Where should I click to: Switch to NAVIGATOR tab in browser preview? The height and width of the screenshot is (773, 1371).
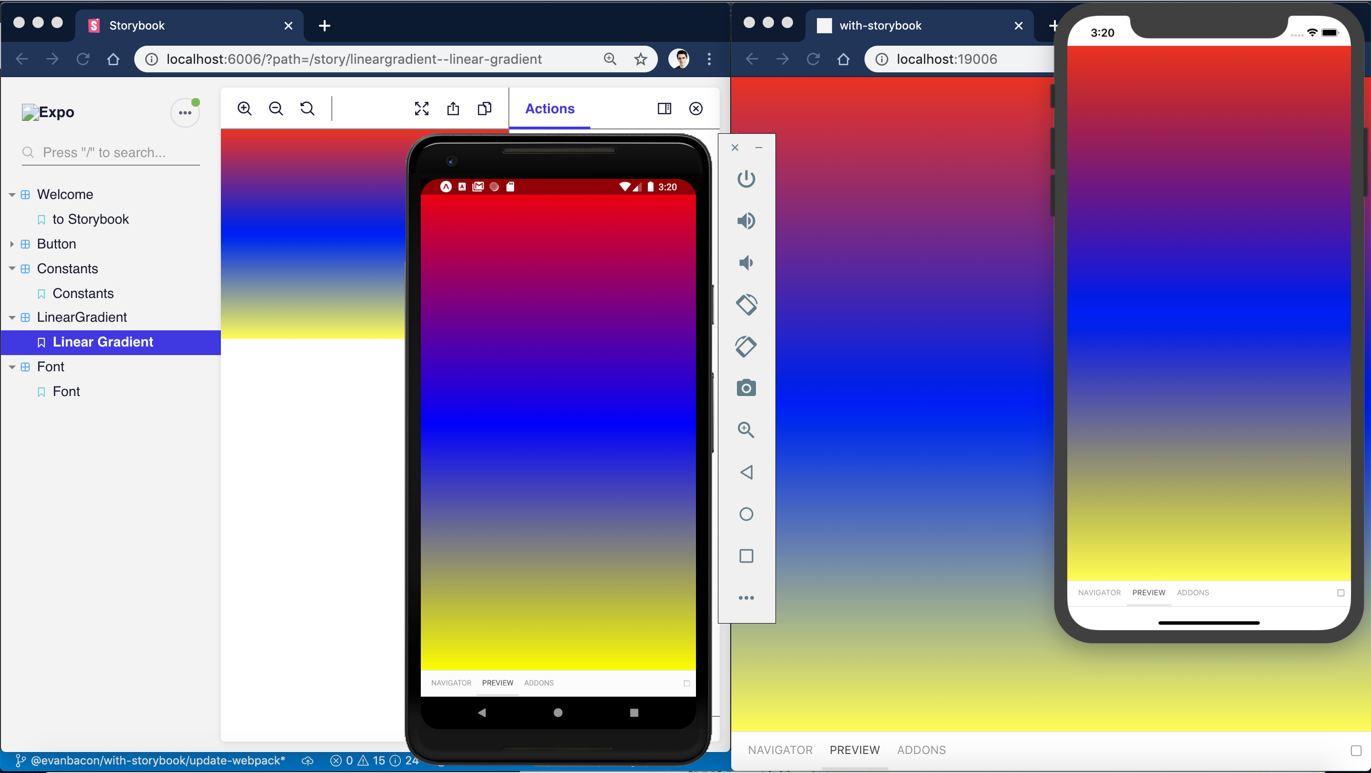[780, 750]
